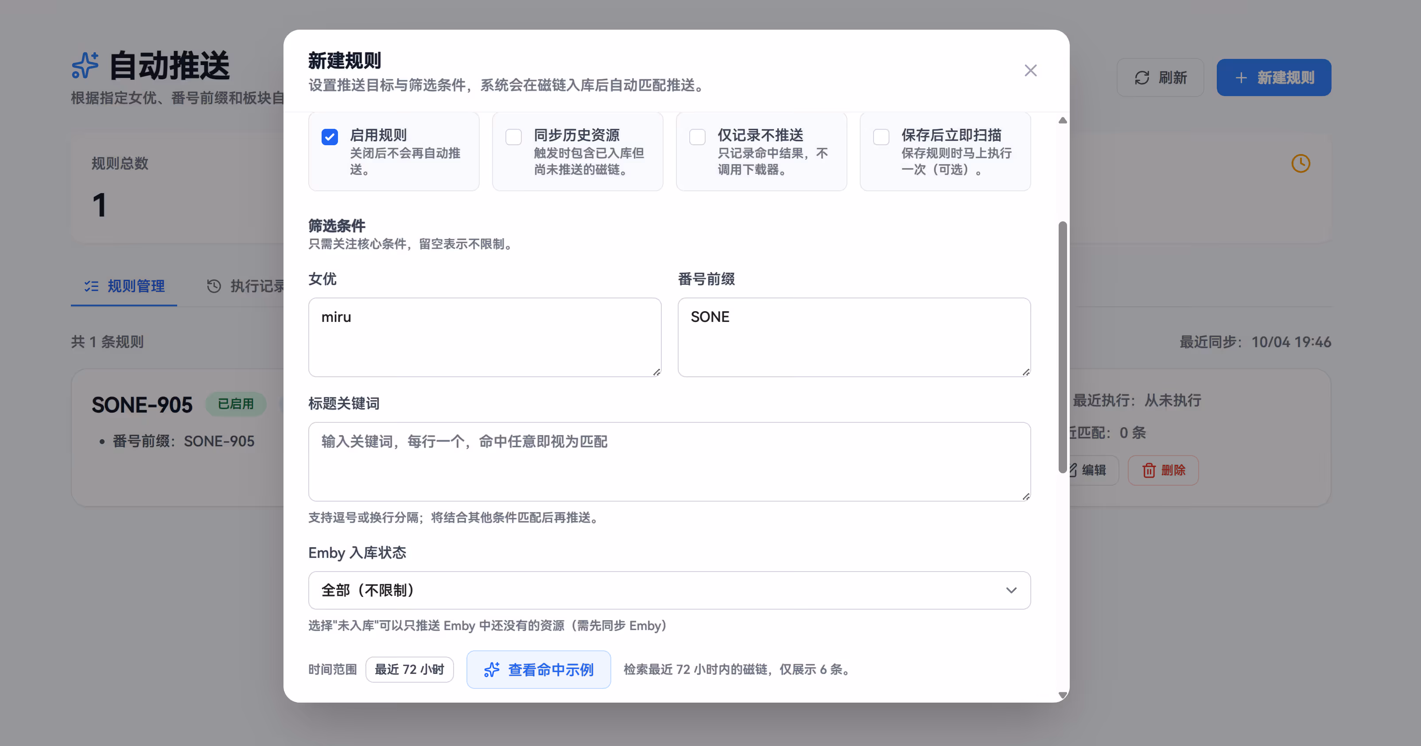
Task: Tick the 保存后立即扫描 checkbox
Action: [x=881, y=137]
